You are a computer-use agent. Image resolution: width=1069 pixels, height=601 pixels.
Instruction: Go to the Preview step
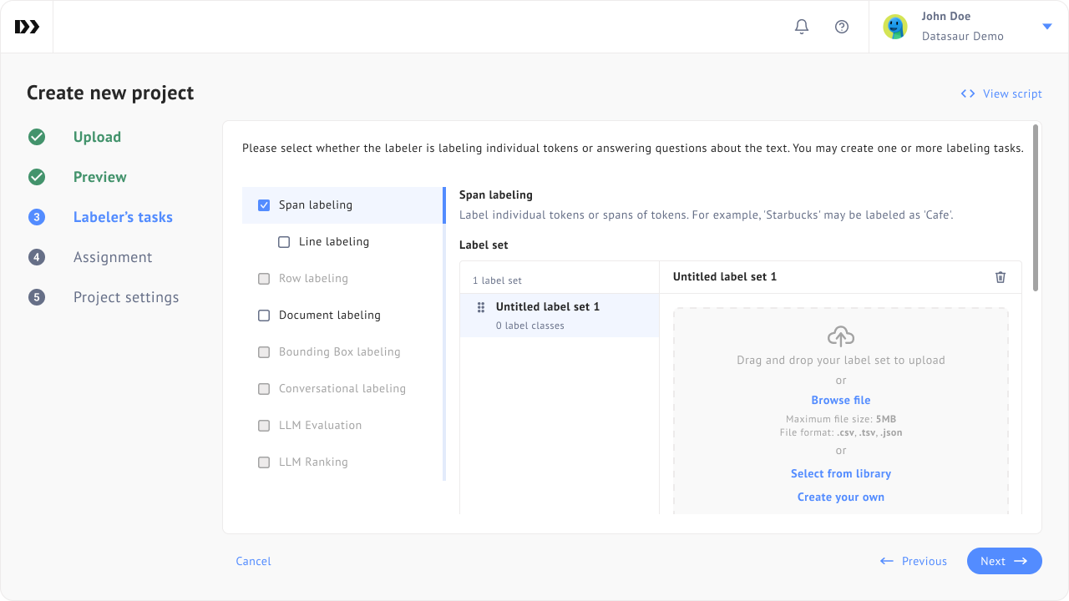[x=99, y=177]
